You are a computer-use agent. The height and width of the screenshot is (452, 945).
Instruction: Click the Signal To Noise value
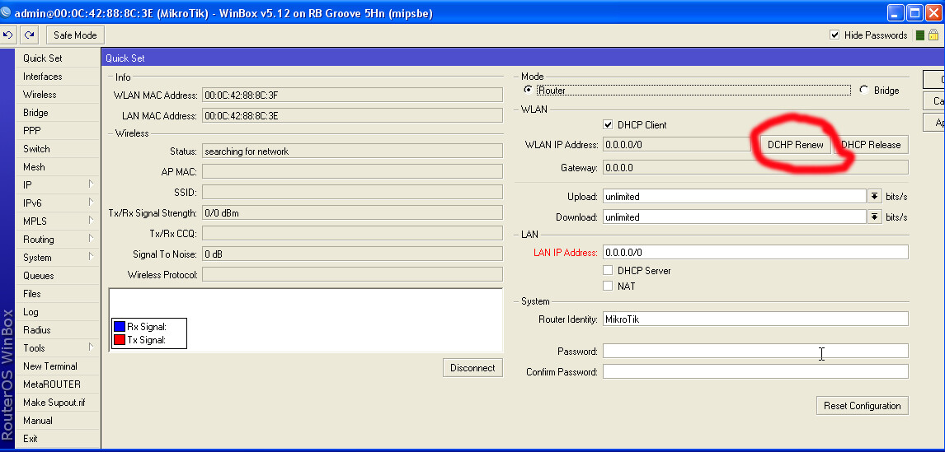pos(352,254)
